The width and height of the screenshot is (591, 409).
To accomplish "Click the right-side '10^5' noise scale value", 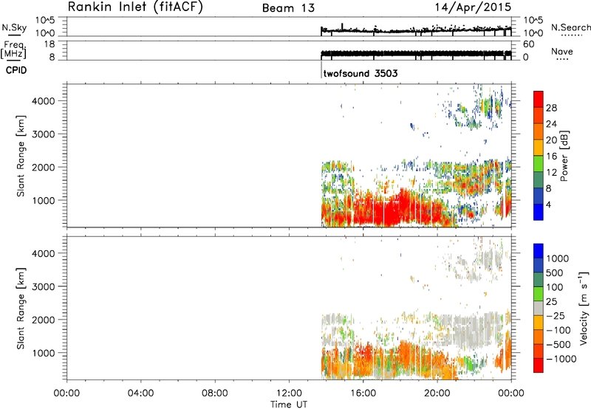I will coord(533,21).
